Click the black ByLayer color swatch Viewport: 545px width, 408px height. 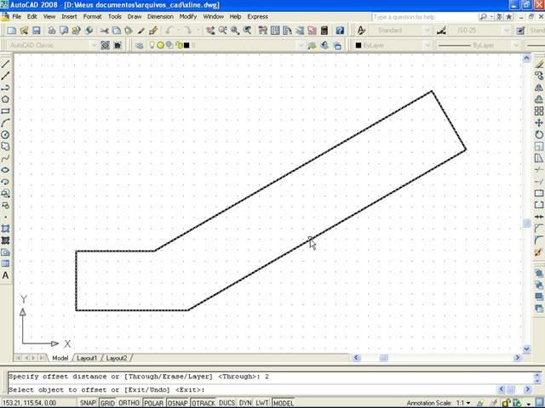tap(359, 45)
